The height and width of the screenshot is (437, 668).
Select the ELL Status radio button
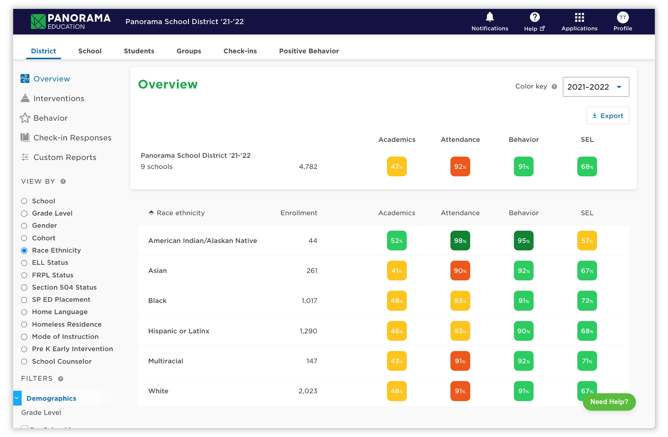coord(24,263)
